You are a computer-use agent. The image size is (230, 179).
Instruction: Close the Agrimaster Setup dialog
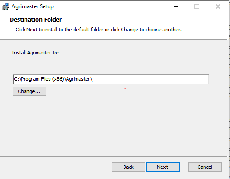(218, 6)
